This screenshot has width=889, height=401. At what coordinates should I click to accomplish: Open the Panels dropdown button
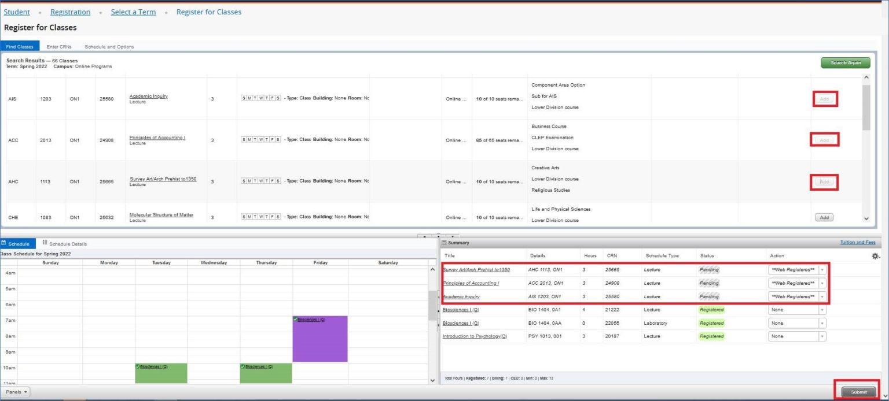[x=16, y=392]
